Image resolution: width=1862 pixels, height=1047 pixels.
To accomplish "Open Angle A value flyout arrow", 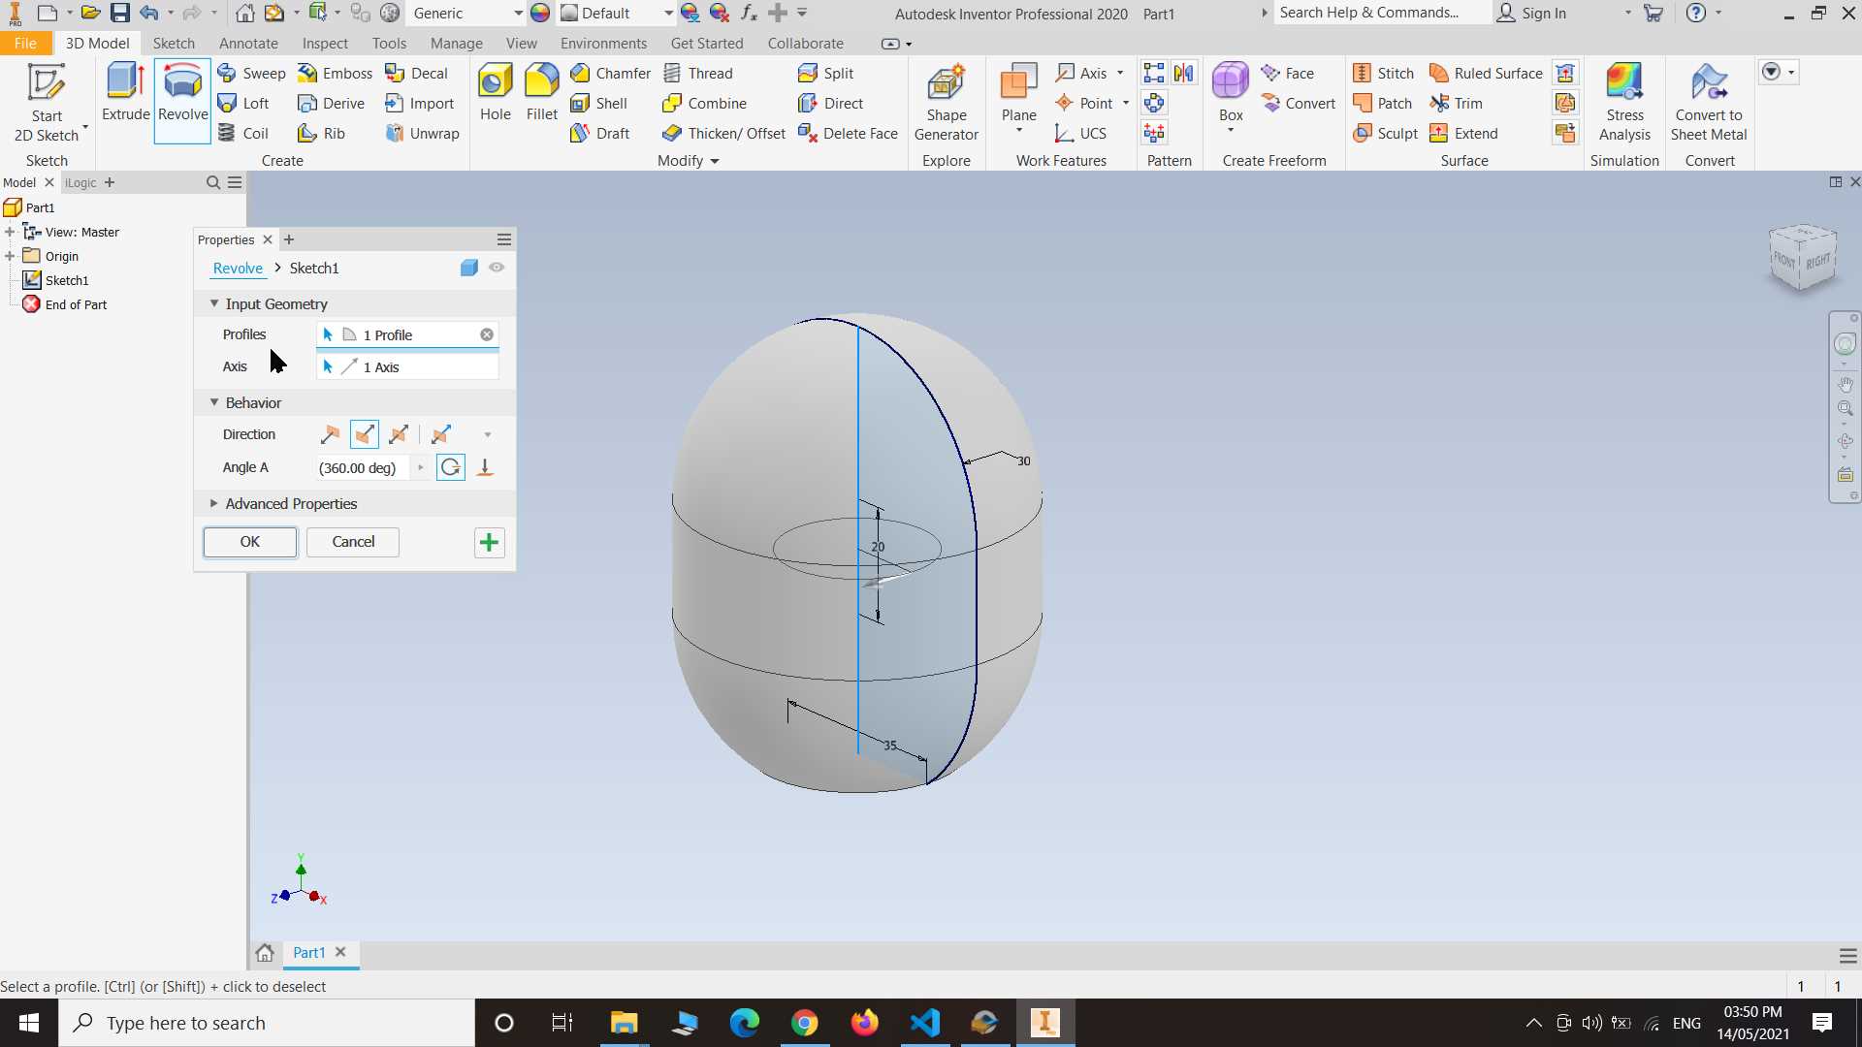I will tap(420, 468).
